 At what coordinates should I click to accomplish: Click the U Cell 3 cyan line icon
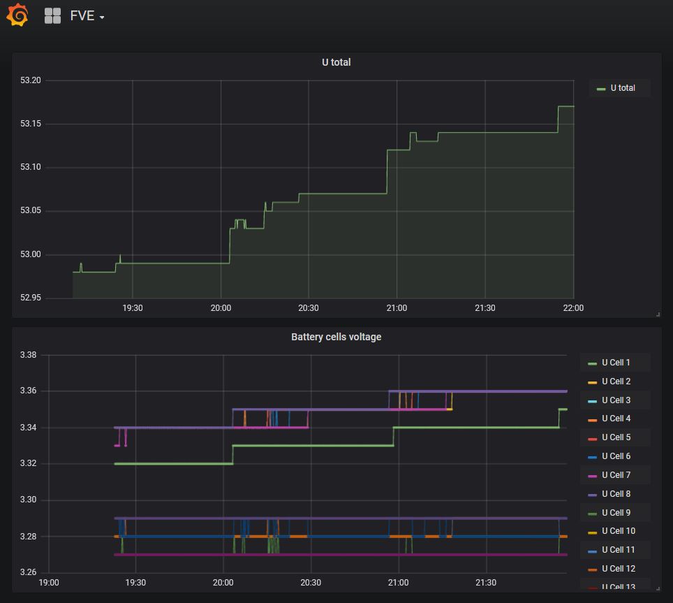coord(593,401)
